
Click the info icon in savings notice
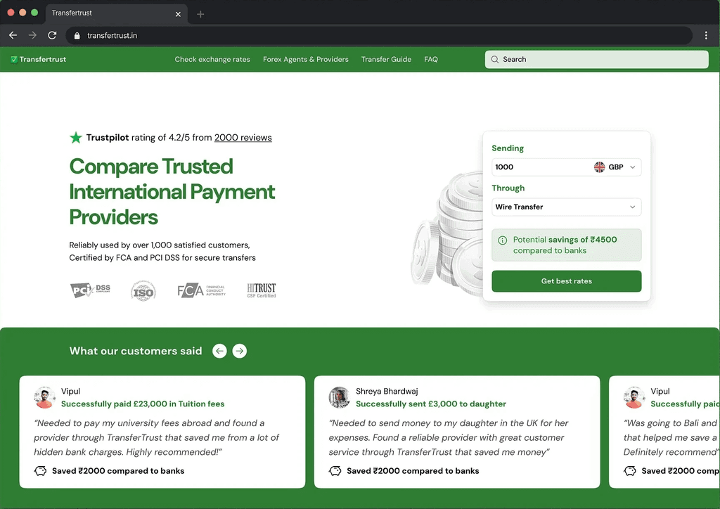502,240
